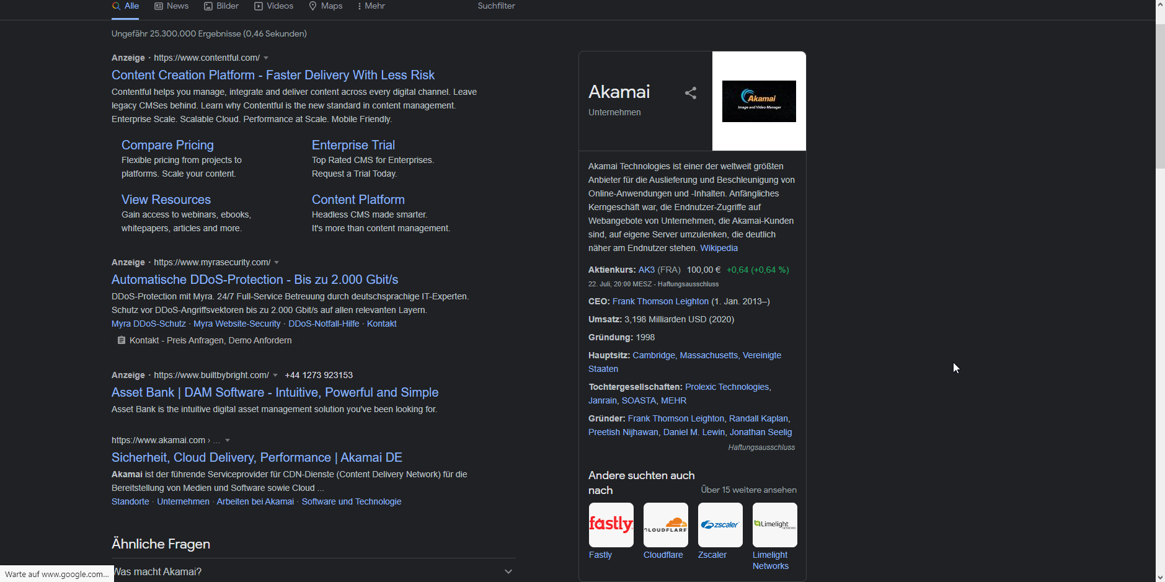Open dropdown arrow next to akamai.com URL
Screen dimensions: 1165x582
(x=228, y=440)
